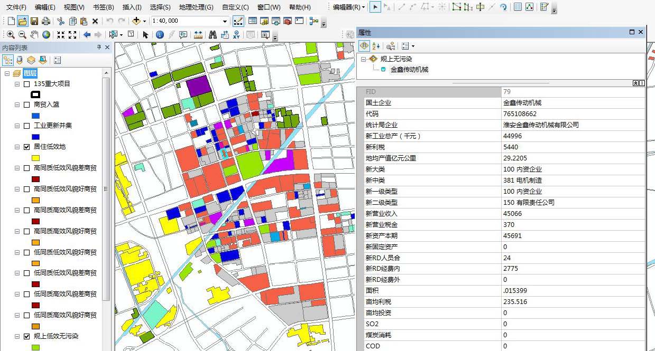Open the 视图(V) menu
This screenshot has height=351, width=655.
pos(74,7)
